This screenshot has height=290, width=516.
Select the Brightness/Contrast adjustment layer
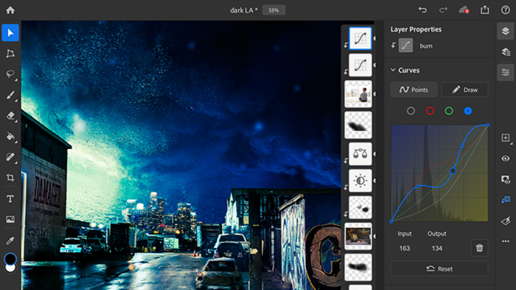tap(360, 181)
